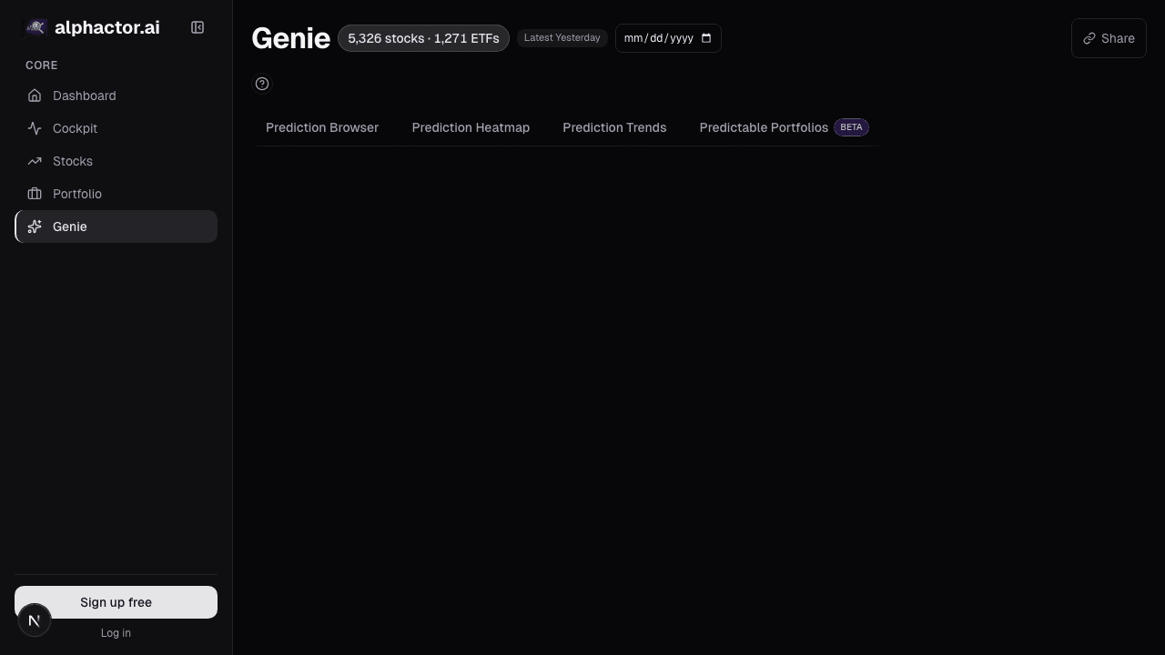Screen dimensions: 1165x655
Task: Switch to the Prediction Browser tab
Action: pos(322,127)
